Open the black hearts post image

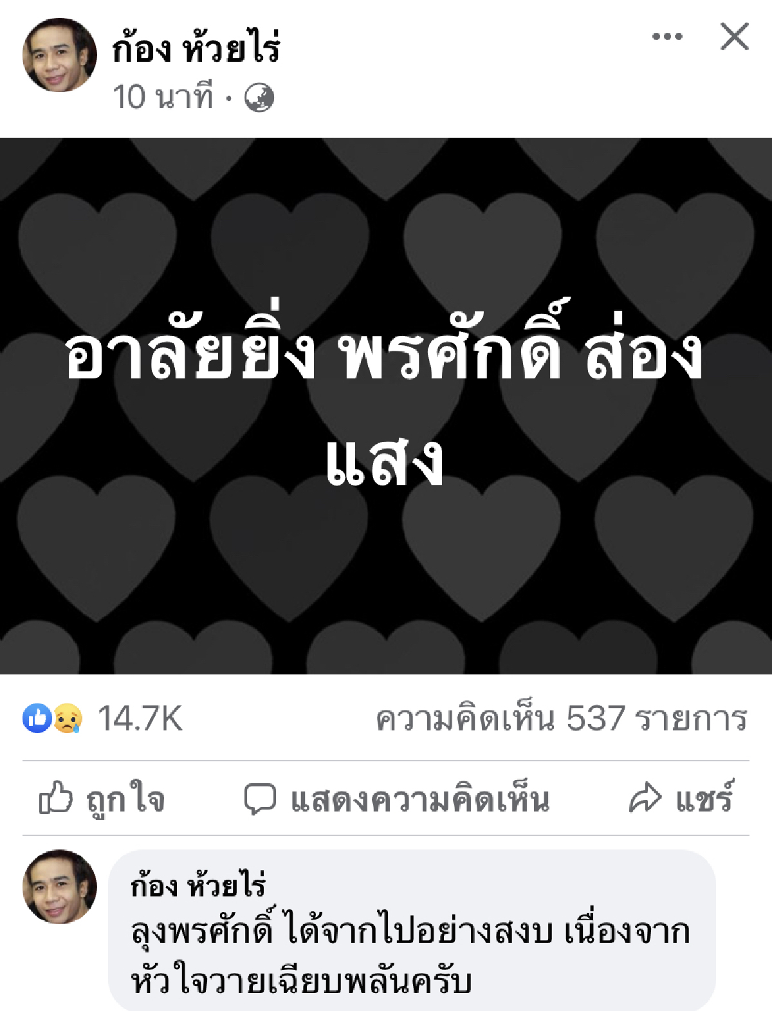(x=386, y=406)
